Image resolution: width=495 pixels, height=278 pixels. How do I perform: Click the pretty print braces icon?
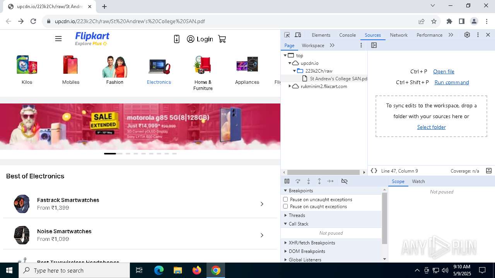pyautogui.click(x=374, y=171)
